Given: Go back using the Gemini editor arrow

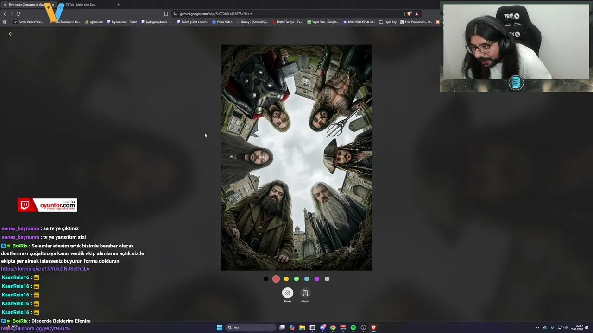Looking at the screenshot, I should tap(11, 34).
